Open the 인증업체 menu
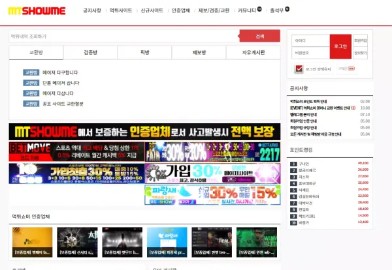Image resolution: width=392 pixels, height=270 pixels. [x=180, y=10]
